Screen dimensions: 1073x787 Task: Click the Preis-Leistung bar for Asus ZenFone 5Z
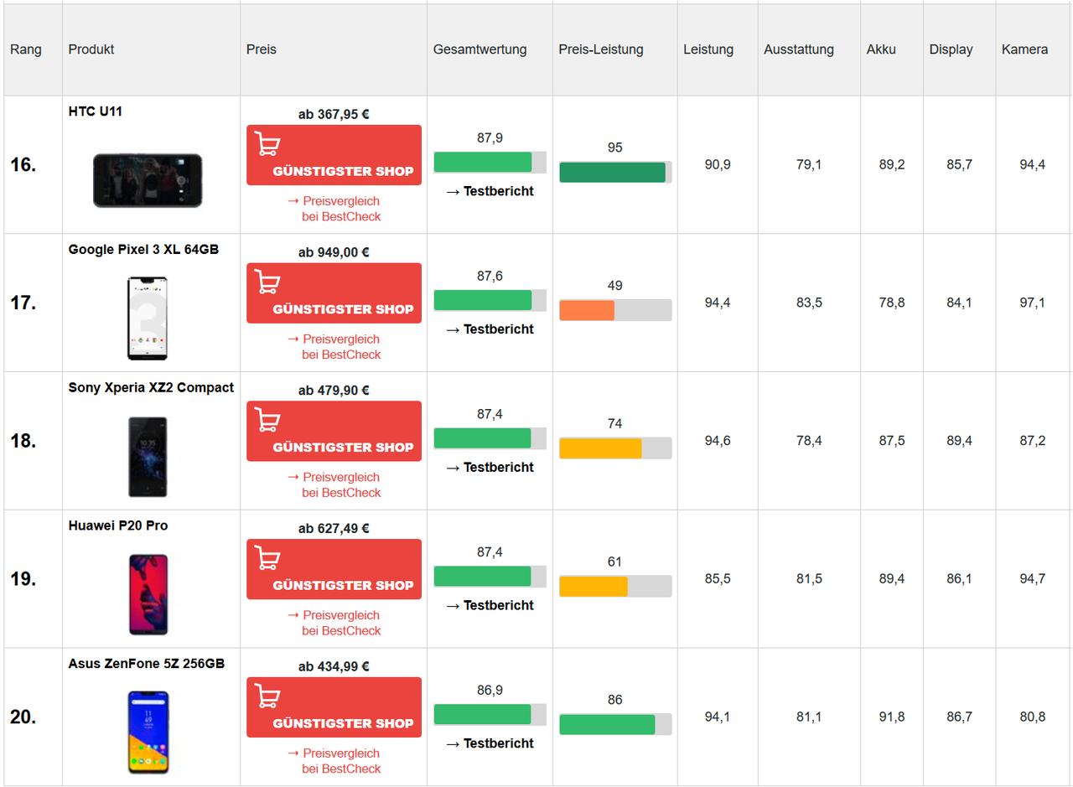point(615,724)
